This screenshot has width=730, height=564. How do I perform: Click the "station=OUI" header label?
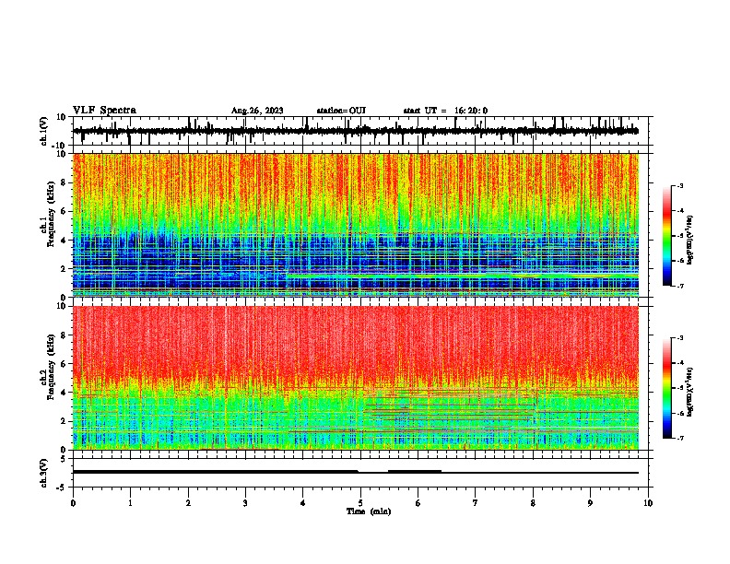pos(341,111)
